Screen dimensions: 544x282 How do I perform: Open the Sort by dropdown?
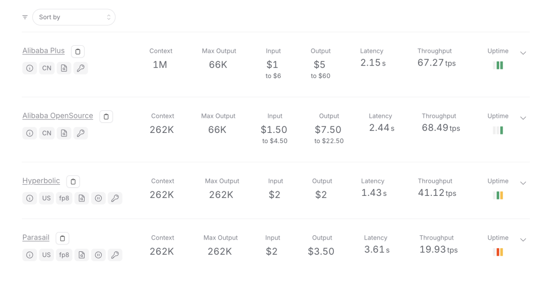tap(74, 17)
